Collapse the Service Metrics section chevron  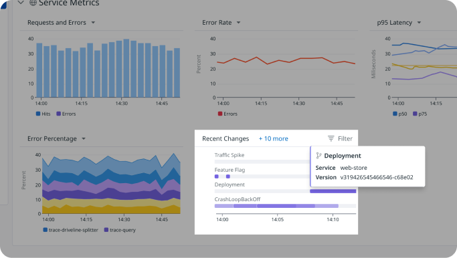(21, 3)
